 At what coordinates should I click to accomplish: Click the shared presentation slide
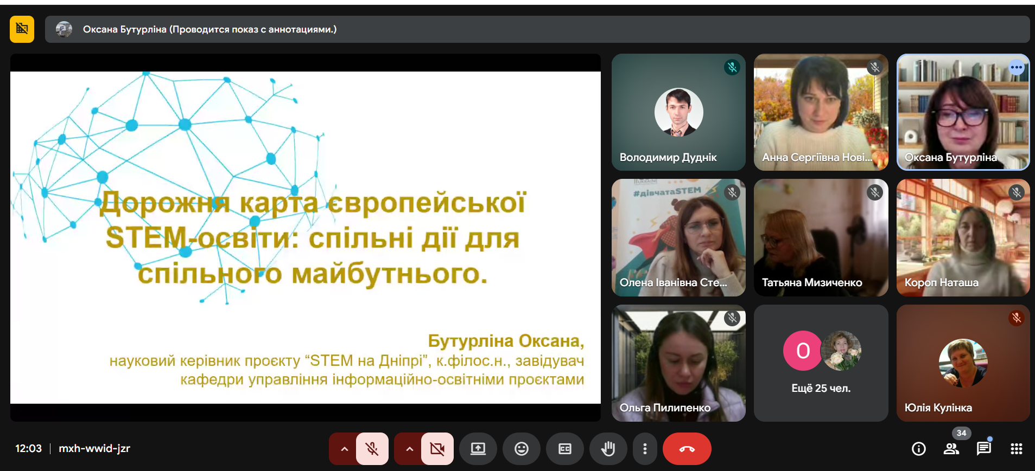click(305, 237)
